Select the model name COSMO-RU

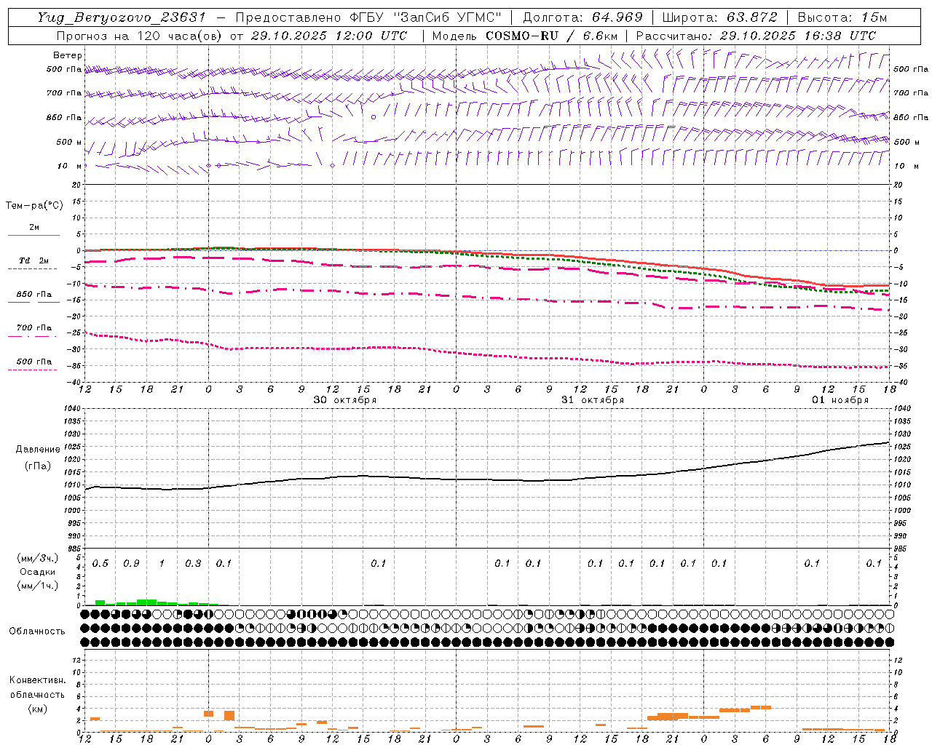[522, 36]
